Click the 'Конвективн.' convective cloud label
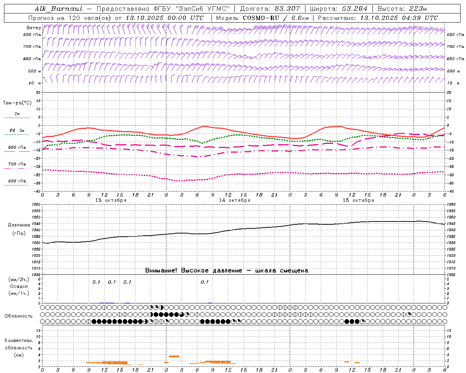 (x=19, y=341)
